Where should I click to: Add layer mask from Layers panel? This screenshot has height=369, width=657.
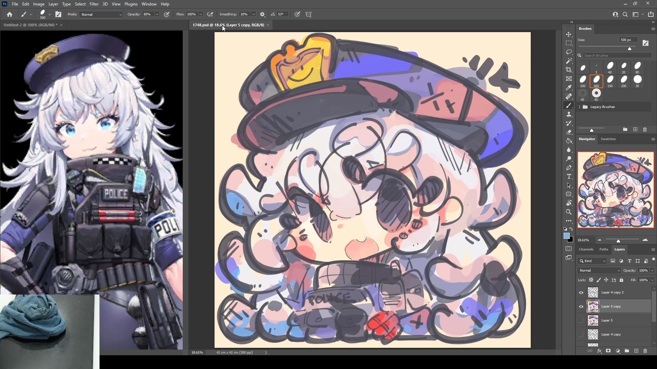[608, 351]
